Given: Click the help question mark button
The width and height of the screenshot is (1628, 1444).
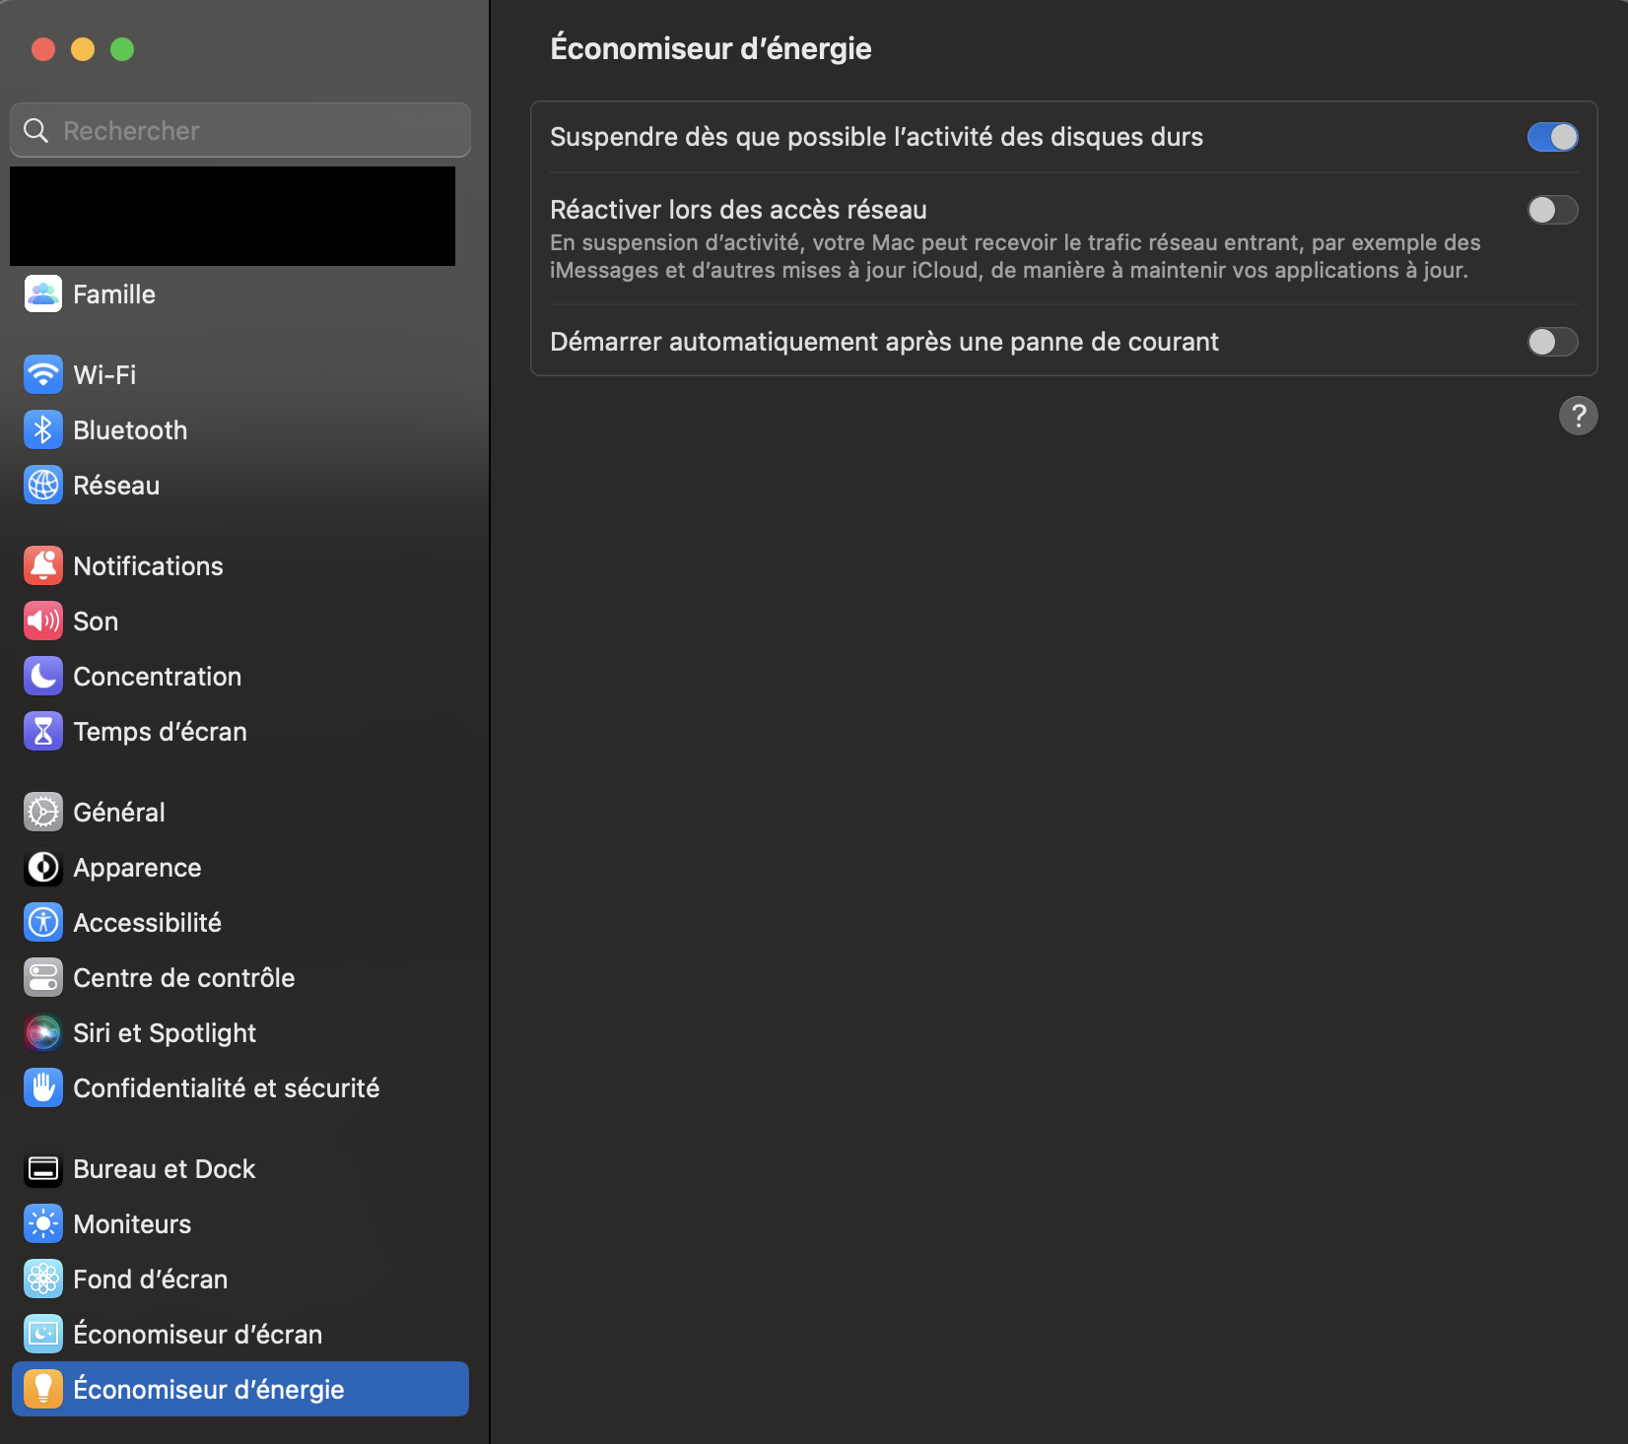Looking at the screenshot, I should click(1578, 416).
